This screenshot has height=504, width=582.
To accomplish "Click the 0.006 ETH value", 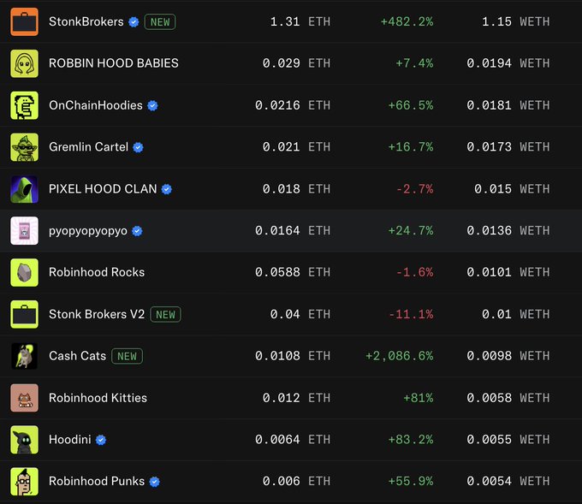I will pos(296,481).
